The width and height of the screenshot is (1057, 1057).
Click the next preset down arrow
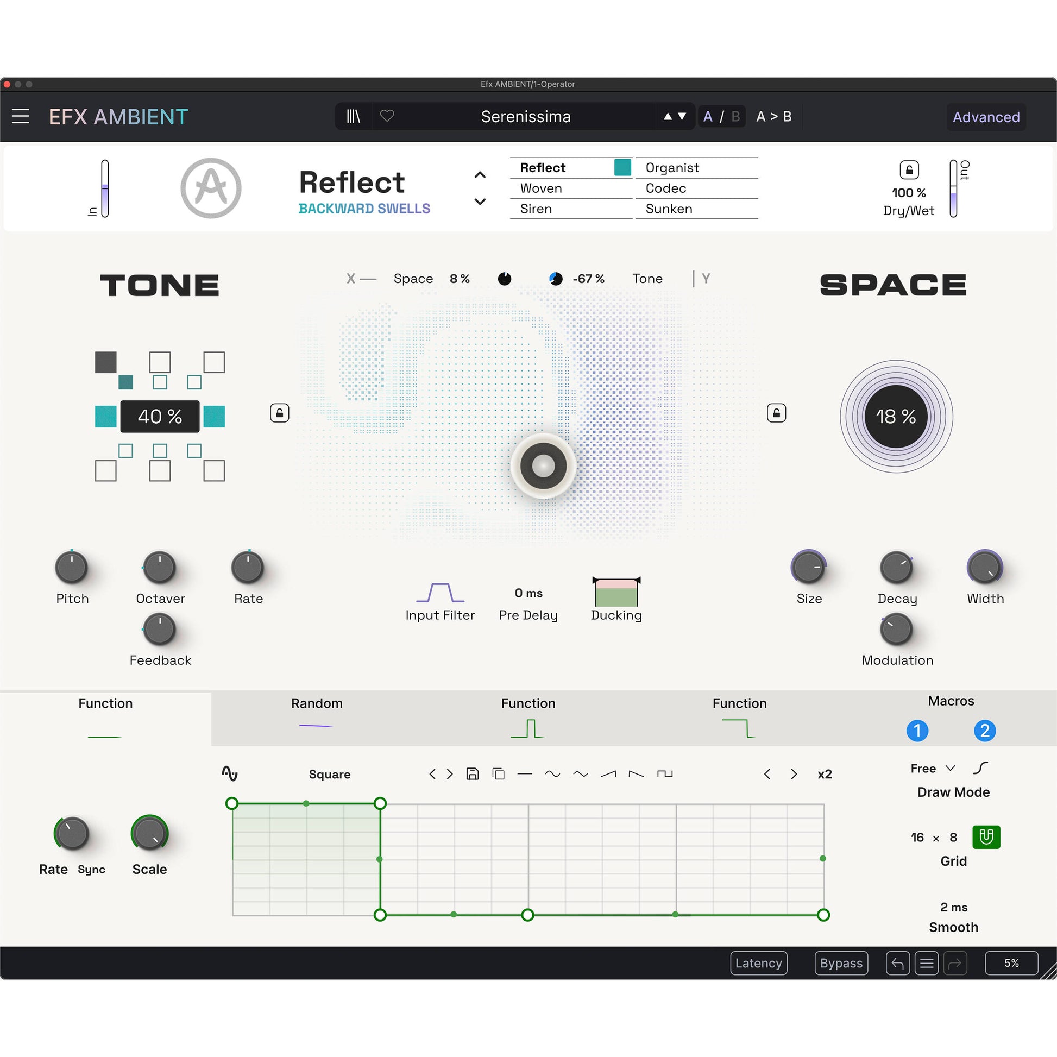point(682,116)
